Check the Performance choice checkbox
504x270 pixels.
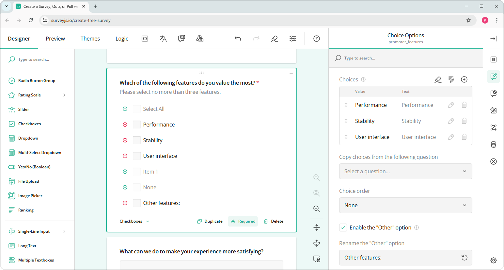tap(136, 124)
